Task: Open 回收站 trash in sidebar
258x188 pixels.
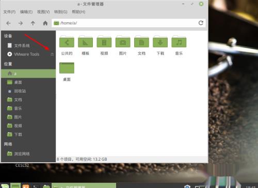Action: coord(28,91)
